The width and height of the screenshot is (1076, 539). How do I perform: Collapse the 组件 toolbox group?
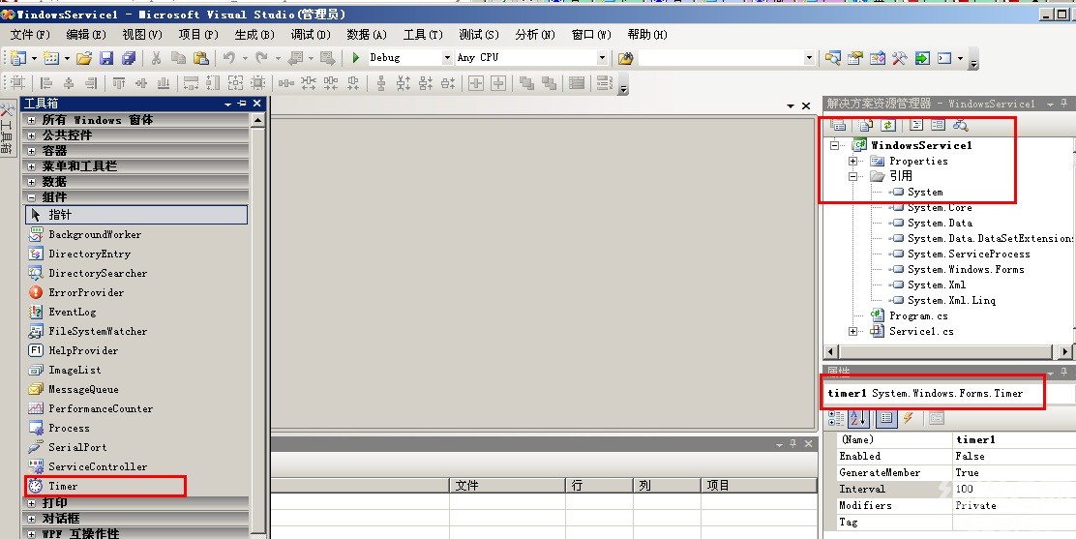tap(31, 197)
